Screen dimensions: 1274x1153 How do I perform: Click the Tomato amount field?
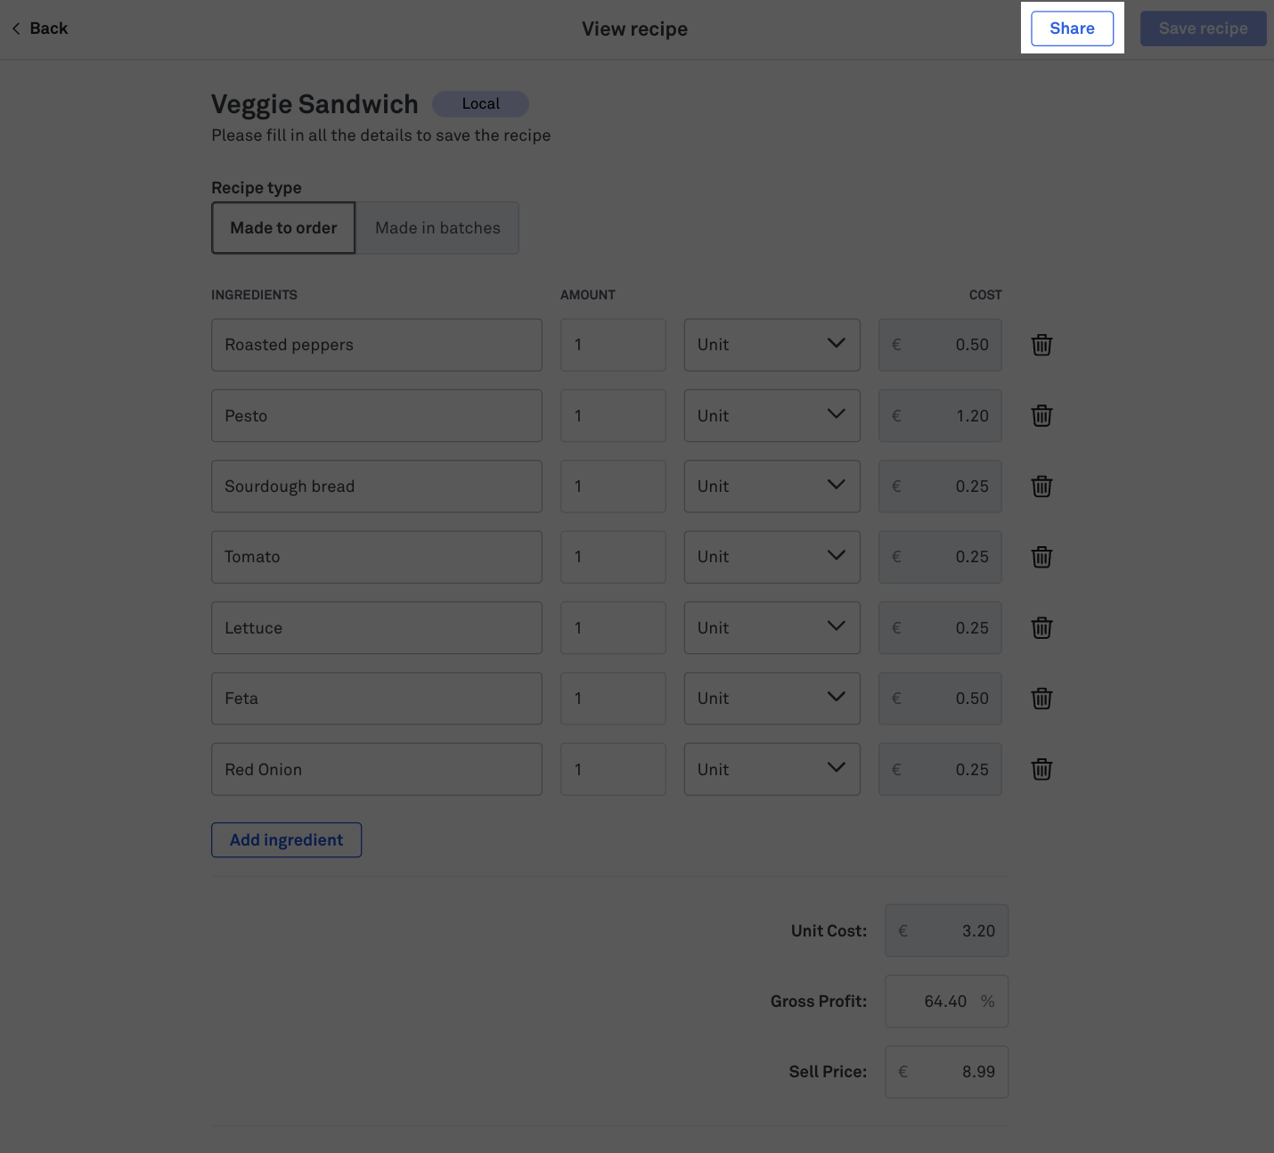click(x=613, y=557)
